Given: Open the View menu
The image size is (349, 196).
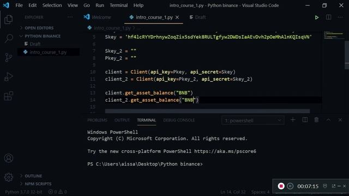Looking at the screenshot, I should 73,5.
